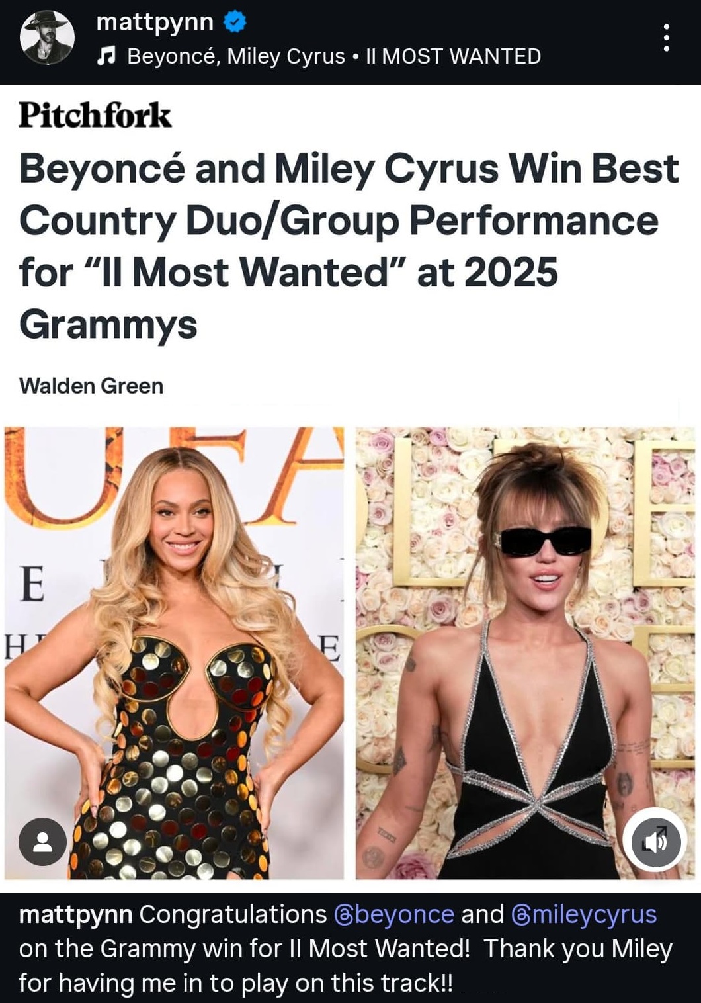Tap the caption text to expand

(x=346, y=949)
